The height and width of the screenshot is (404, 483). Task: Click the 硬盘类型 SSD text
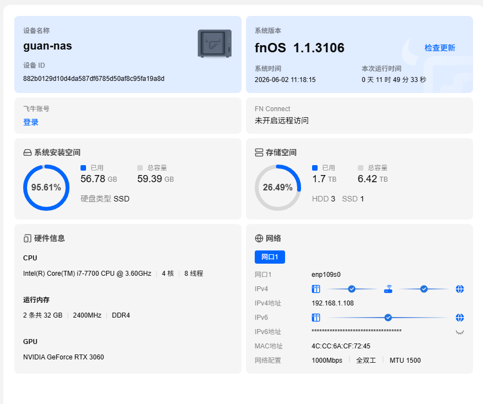tap(105, 199)
